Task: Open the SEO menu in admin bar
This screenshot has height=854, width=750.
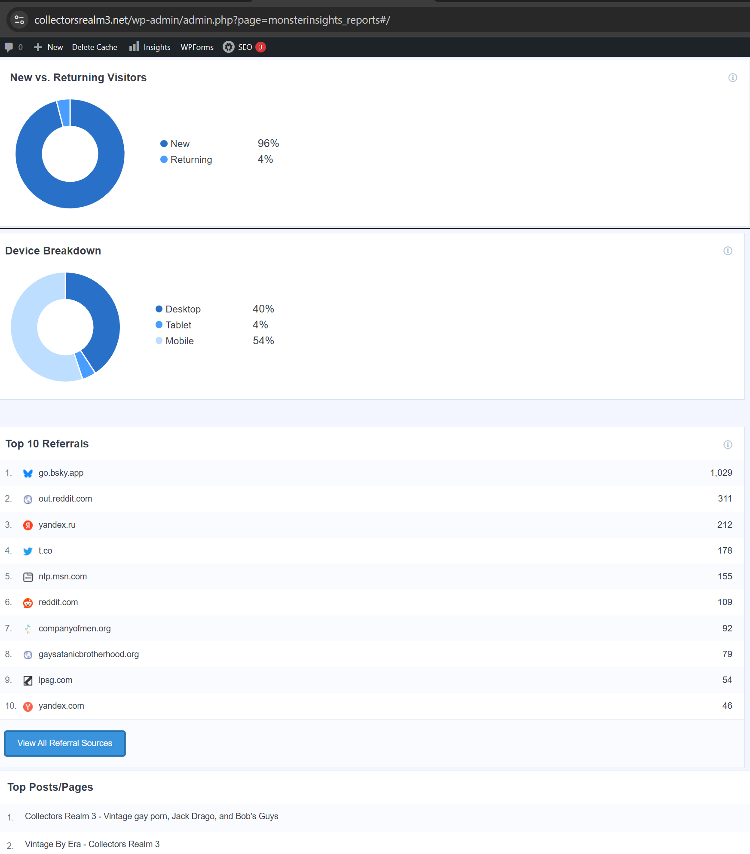Action: pyautogui.click(x=244, y=47)
